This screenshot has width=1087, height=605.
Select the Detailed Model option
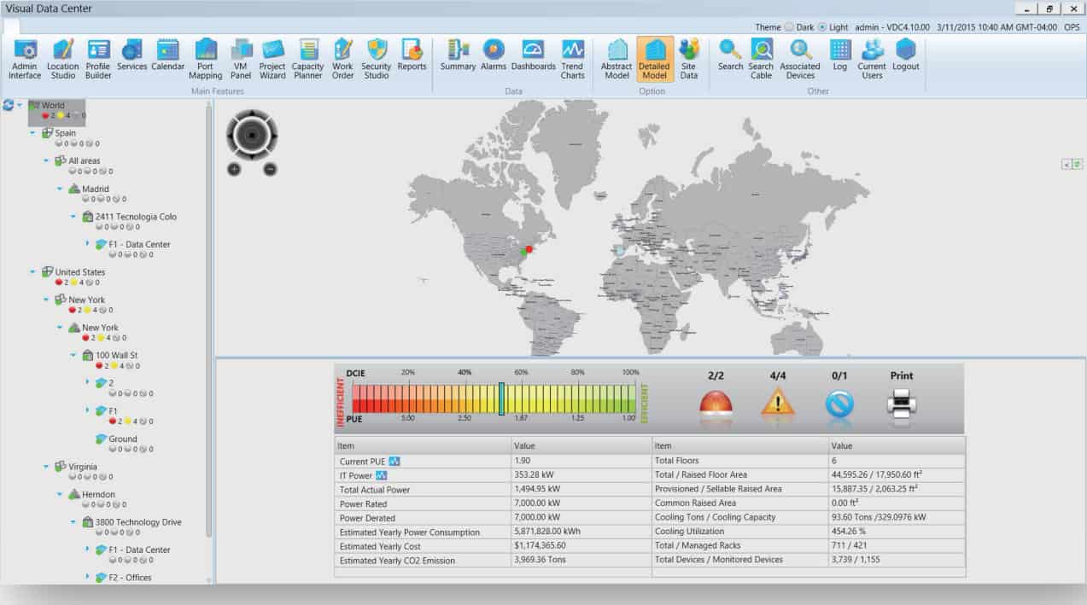pos(654,60)
